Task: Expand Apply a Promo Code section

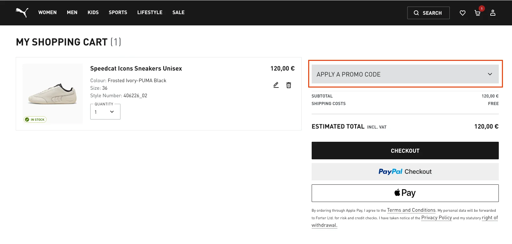Action: pos(405,74)
